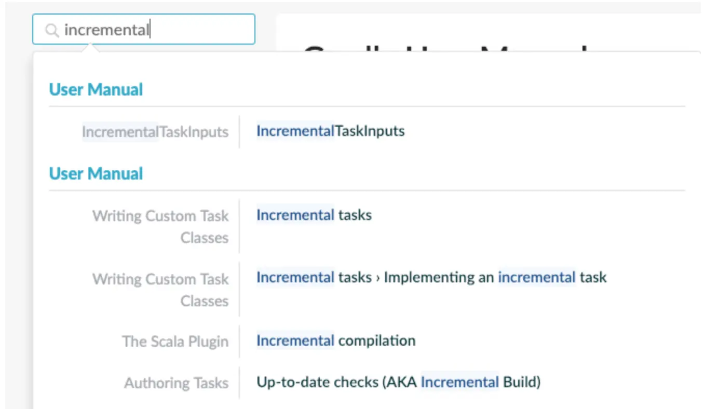This screenshot has height=409, width=705.
Task: Click the search field containing "incremental"
Action: 156,30
